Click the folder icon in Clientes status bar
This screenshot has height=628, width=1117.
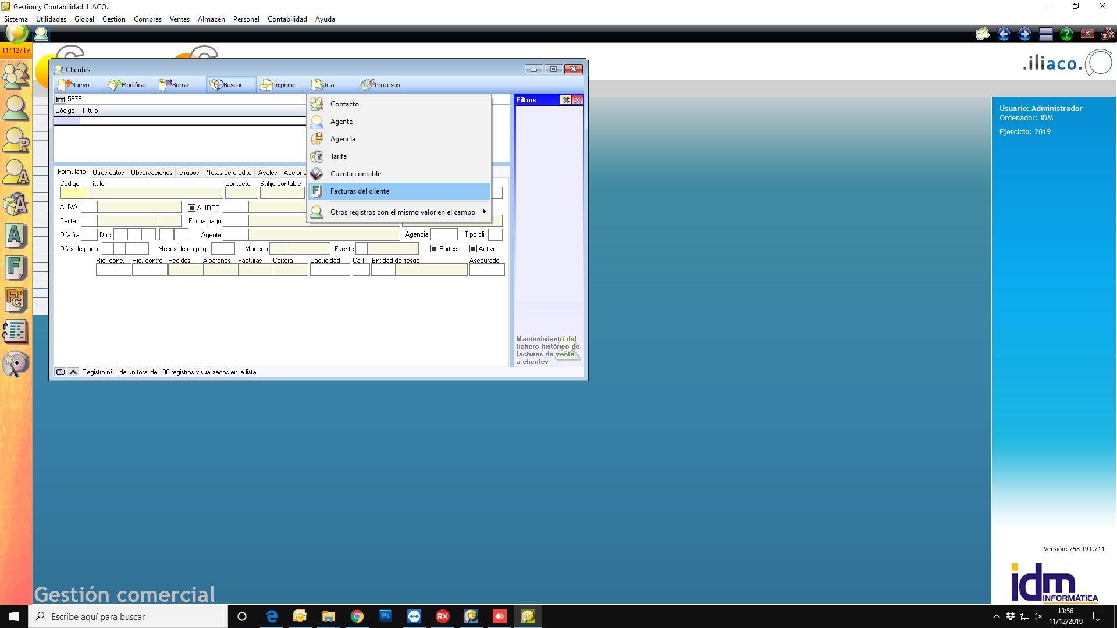point(61,372)
